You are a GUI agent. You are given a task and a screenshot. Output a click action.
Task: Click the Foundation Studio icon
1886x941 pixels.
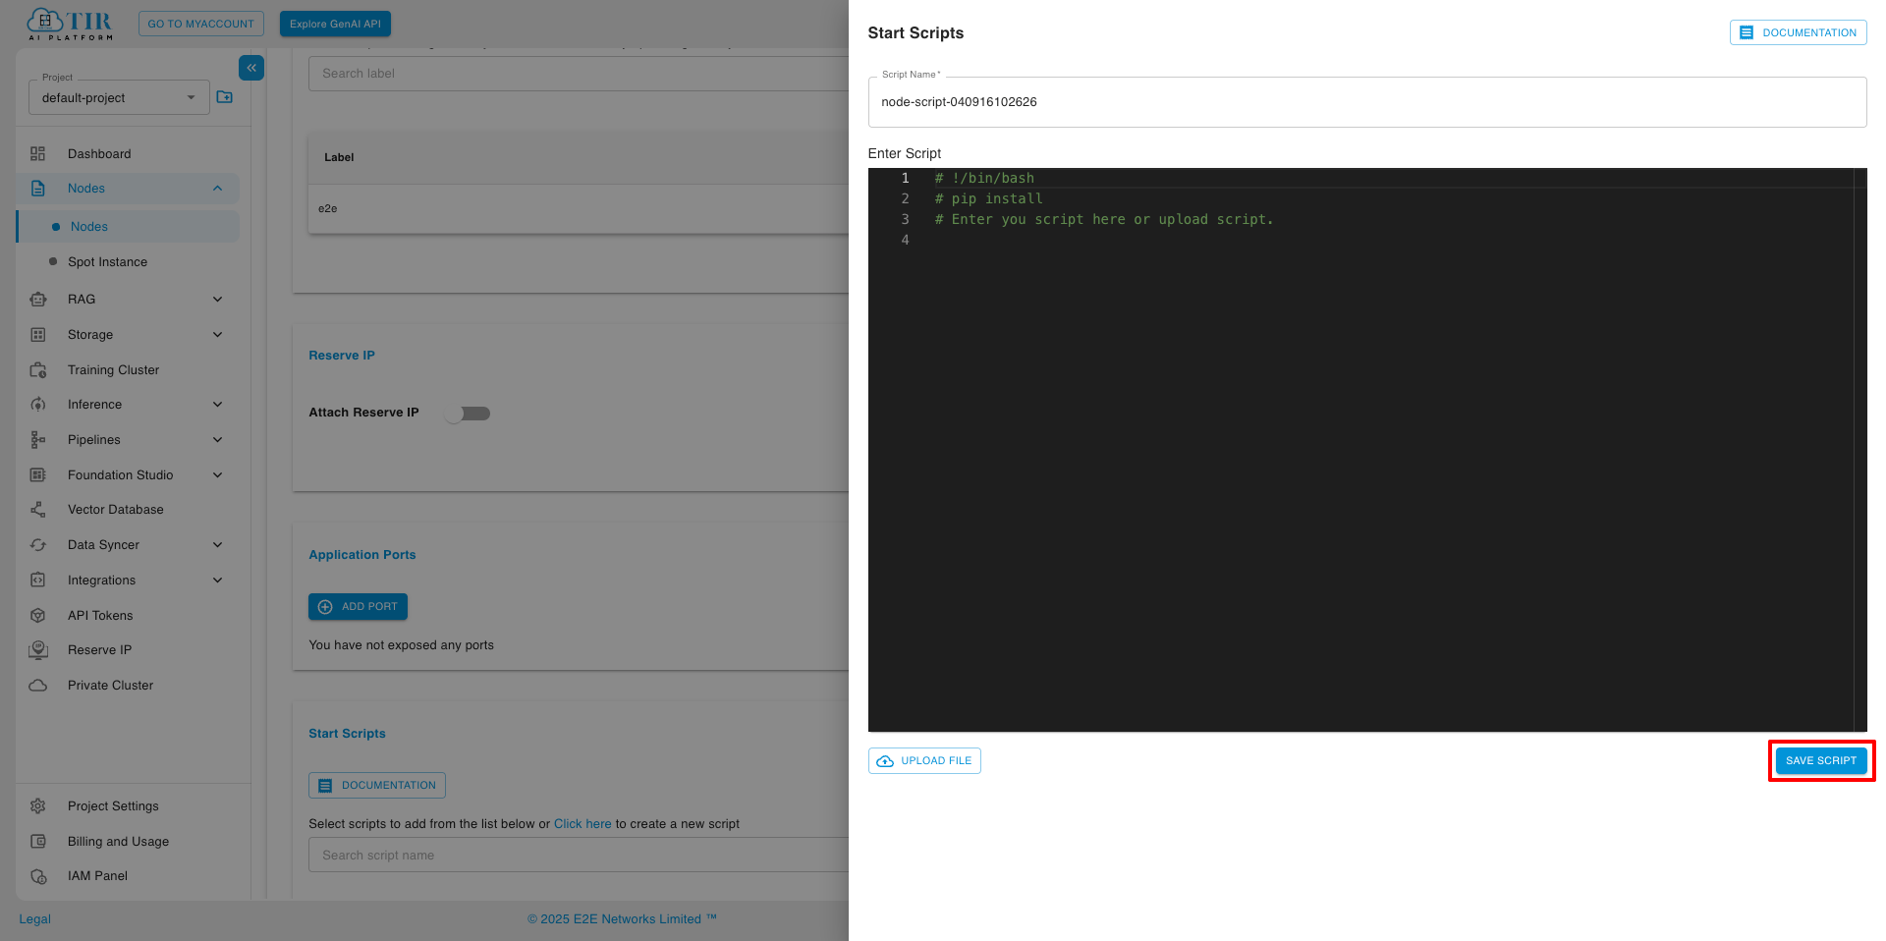point(38,475)
